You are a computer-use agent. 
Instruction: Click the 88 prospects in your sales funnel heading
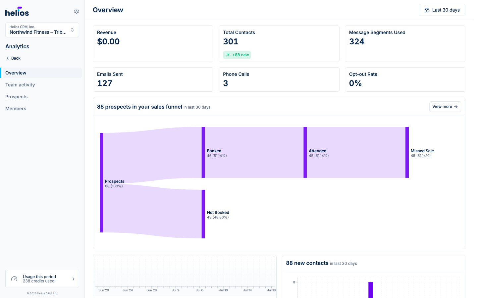(139, 107)
